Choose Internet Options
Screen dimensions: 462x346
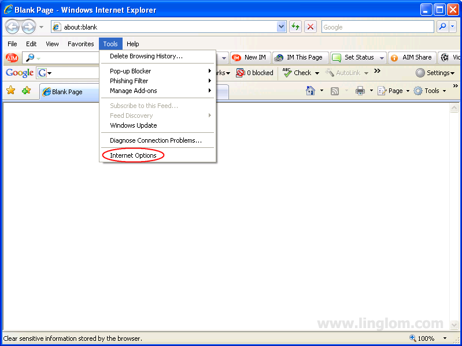click(158, 155)
